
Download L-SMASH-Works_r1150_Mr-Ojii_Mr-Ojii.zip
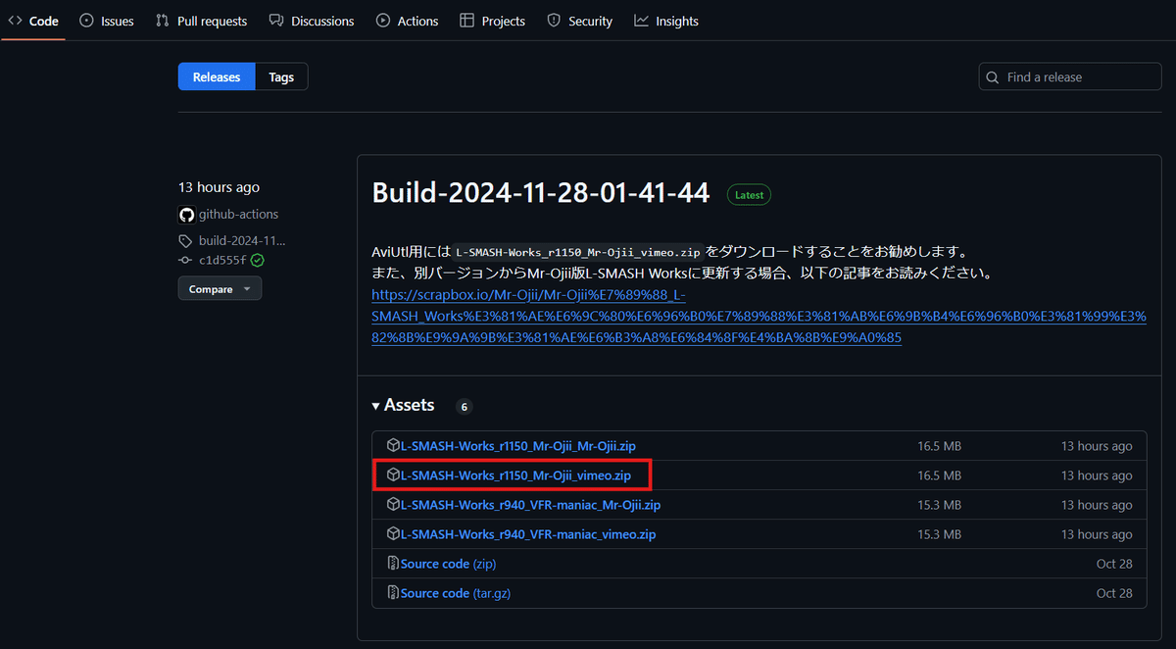pyautogui.click(x=517, y=446)
